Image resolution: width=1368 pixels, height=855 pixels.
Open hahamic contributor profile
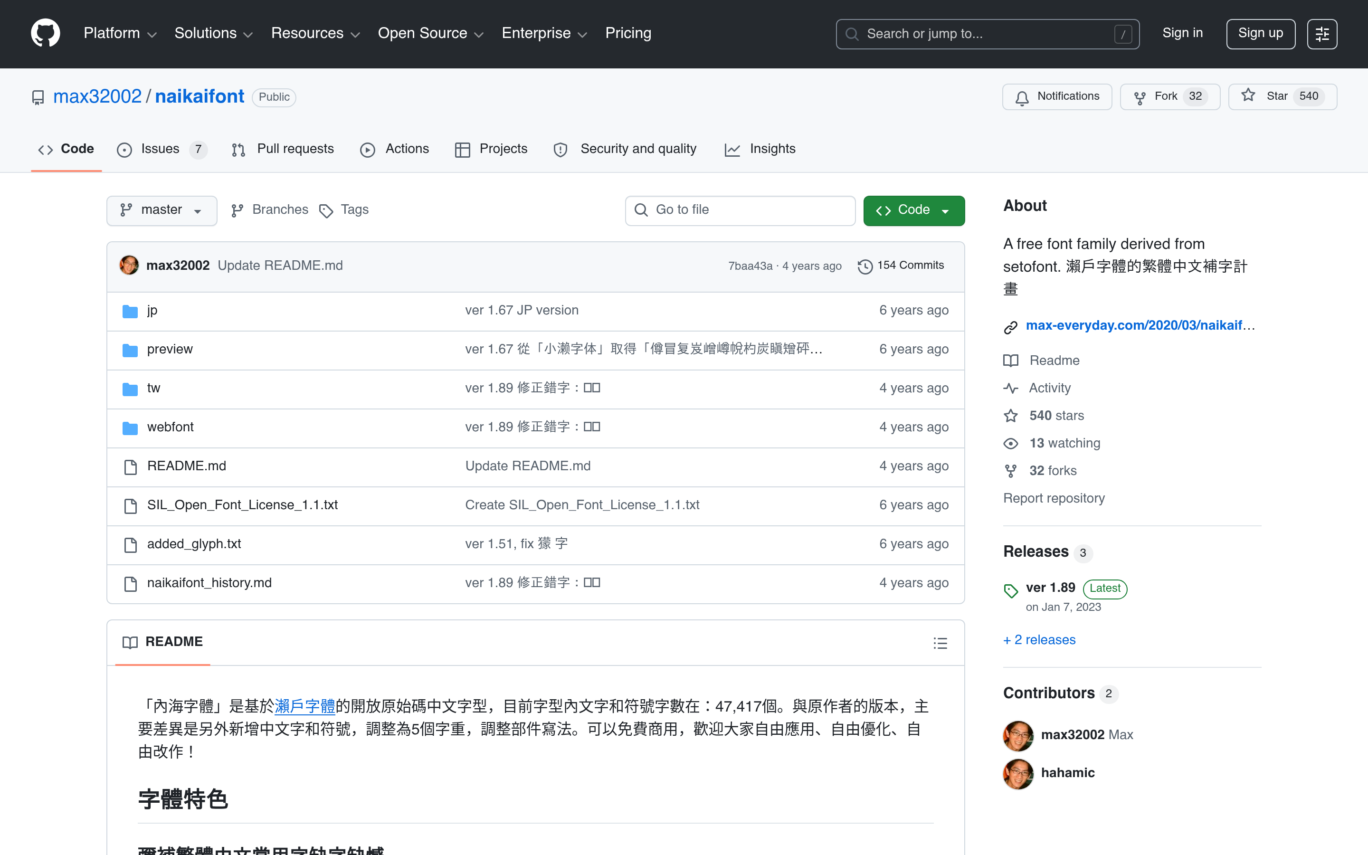pyautogui.click(x=1068, y=774)
